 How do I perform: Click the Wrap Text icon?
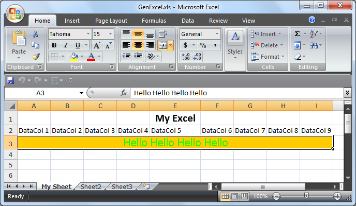163,34
